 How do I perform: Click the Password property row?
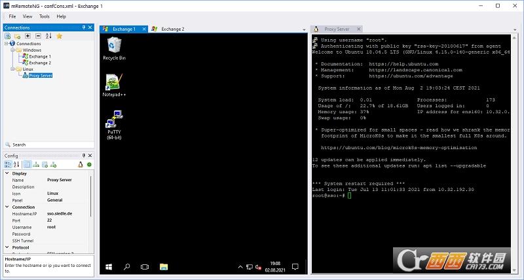pyautogui.click(x=47, y=234)
